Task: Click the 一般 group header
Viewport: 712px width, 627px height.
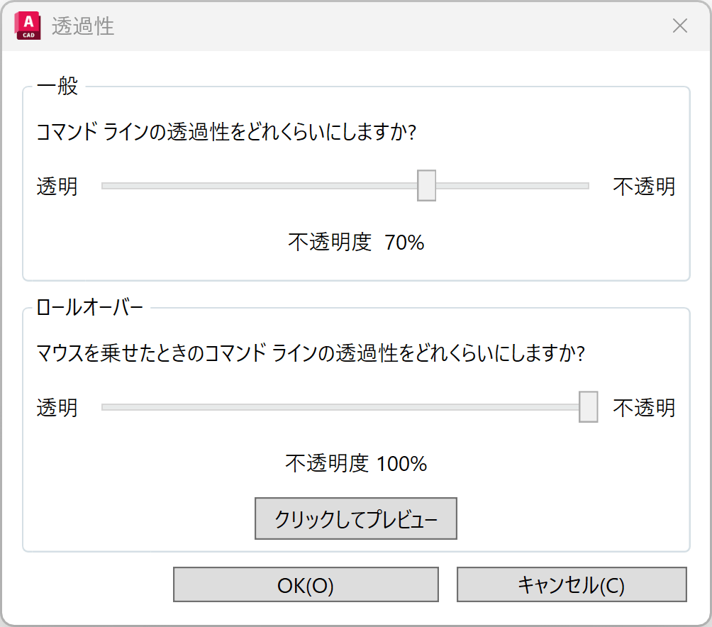Action: click(x=57, y=87)
